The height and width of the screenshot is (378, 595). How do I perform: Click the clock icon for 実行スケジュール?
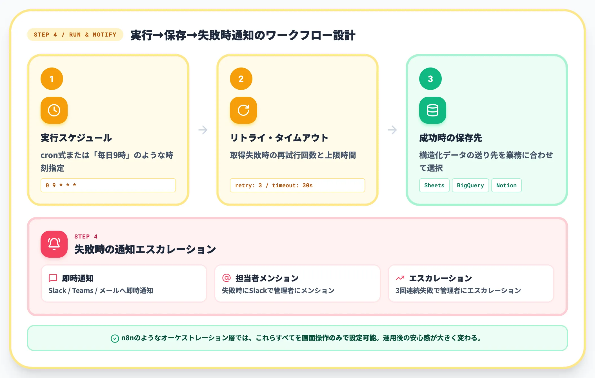coord(54,110)
